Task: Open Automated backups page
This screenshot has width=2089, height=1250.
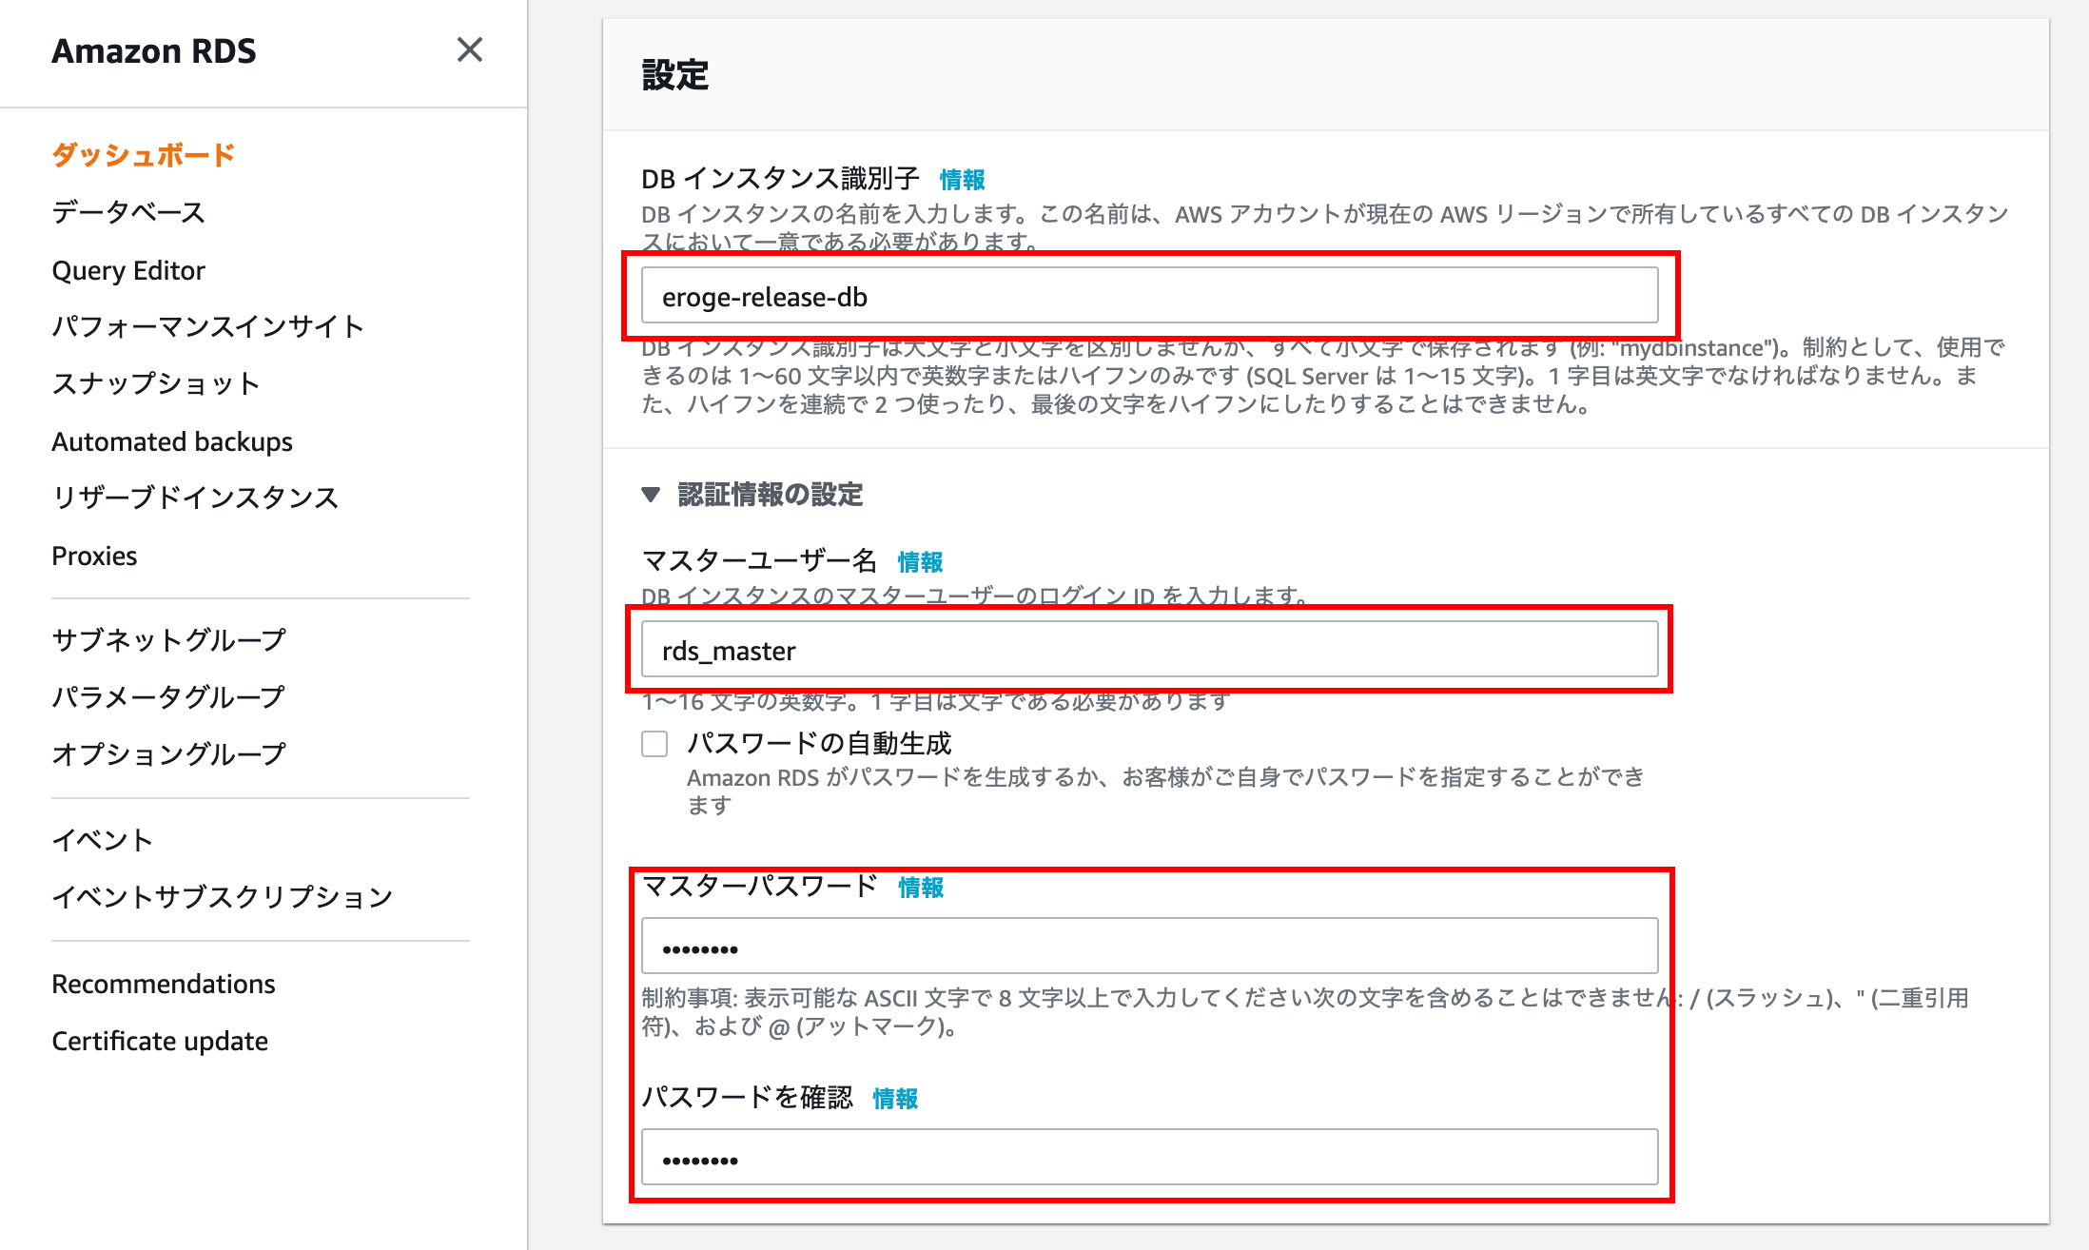Action: [172, 441]
